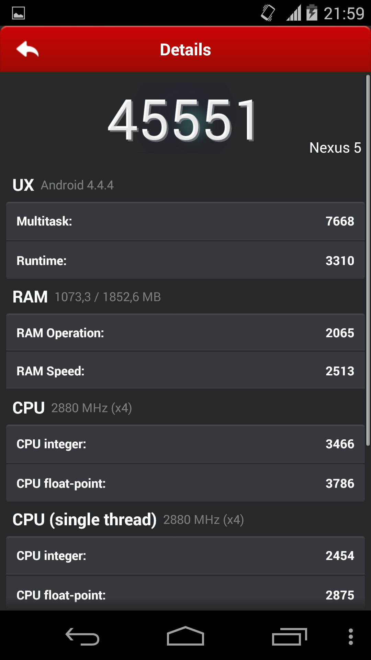Select the Multitask score row
Viewport: 371px width, 660px height.
(185, 221)
